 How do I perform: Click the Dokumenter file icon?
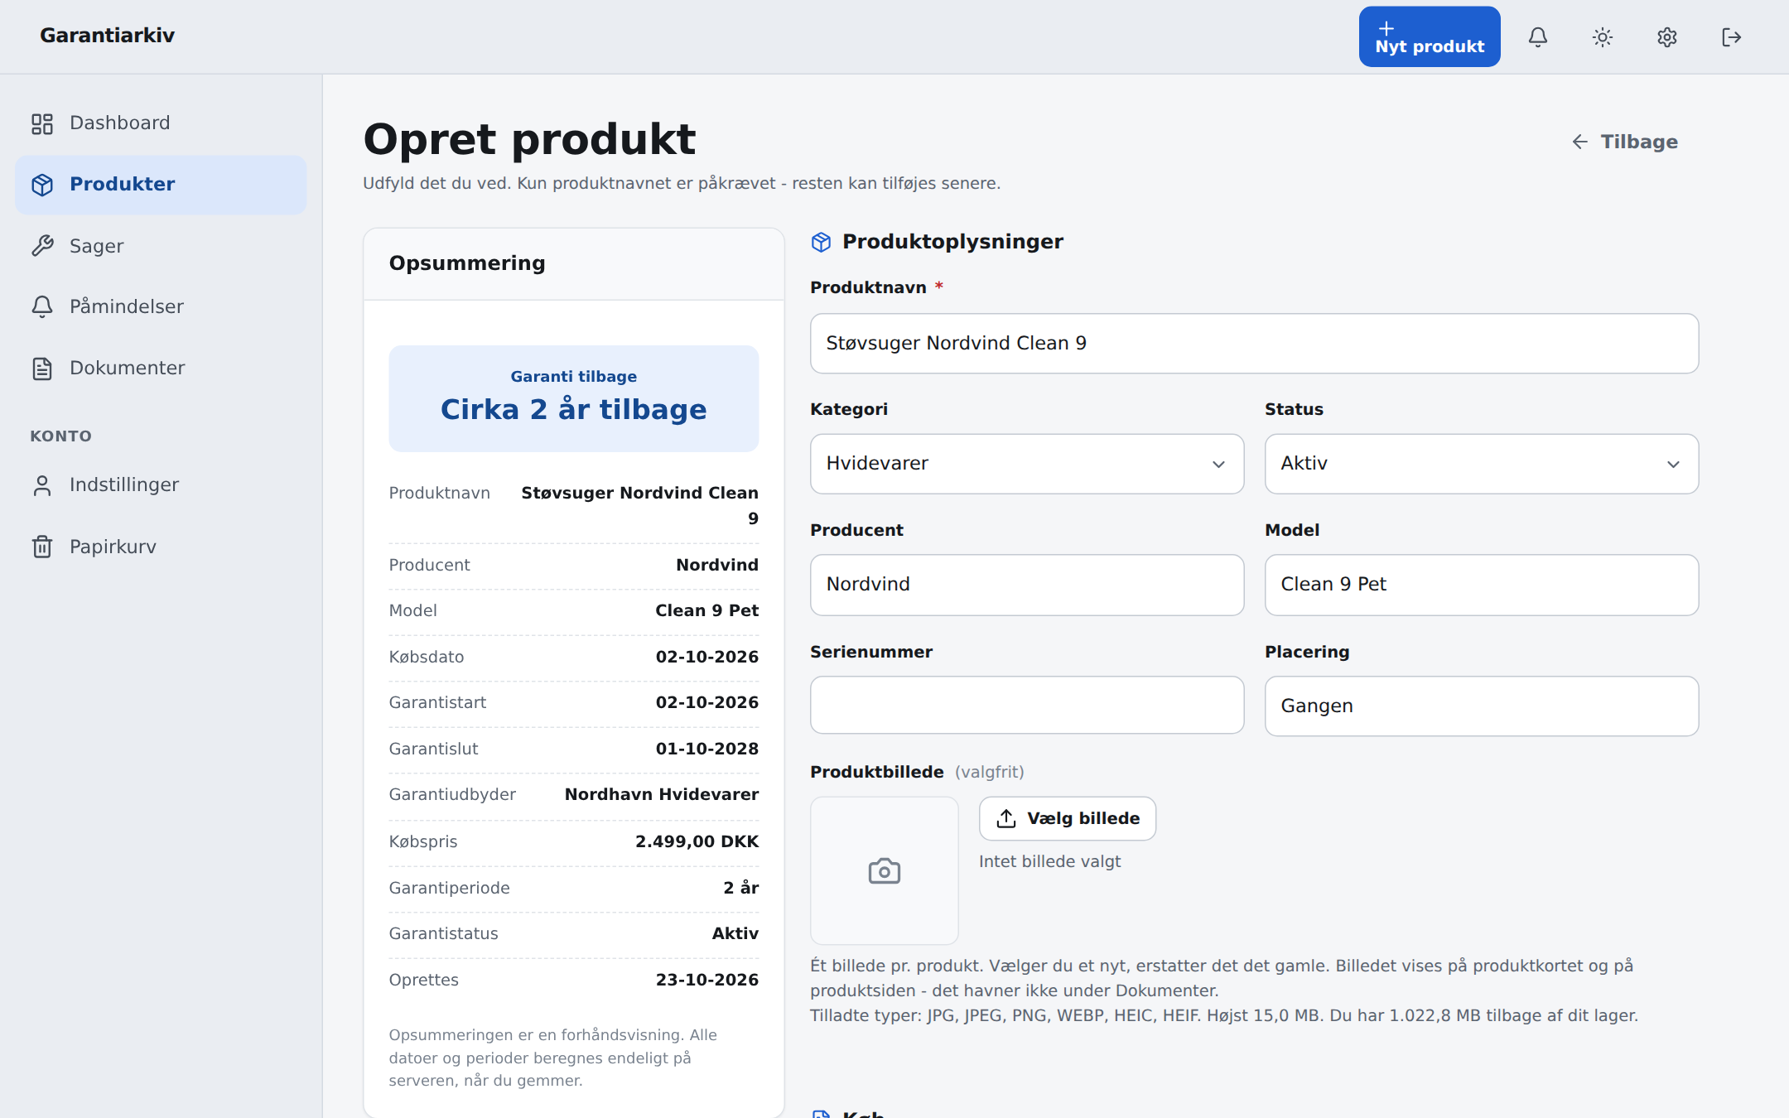(x=42, y=369)
